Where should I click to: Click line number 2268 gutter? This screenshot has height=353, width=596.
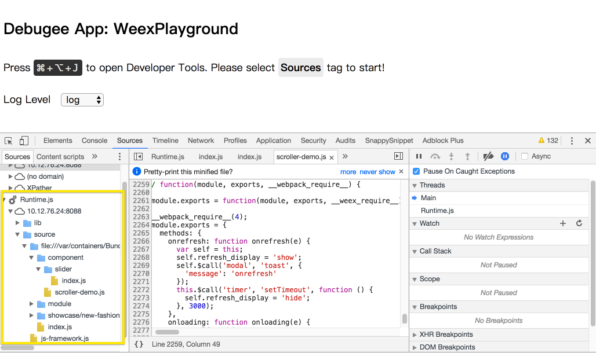pyautogui.click(x=141, y=258)
